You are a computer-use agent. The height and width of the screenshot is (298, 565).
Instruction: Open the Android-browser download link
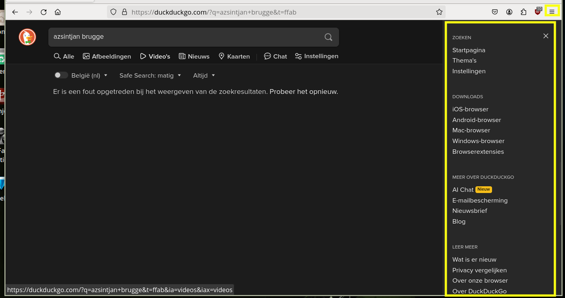click(x=477, y=120)
